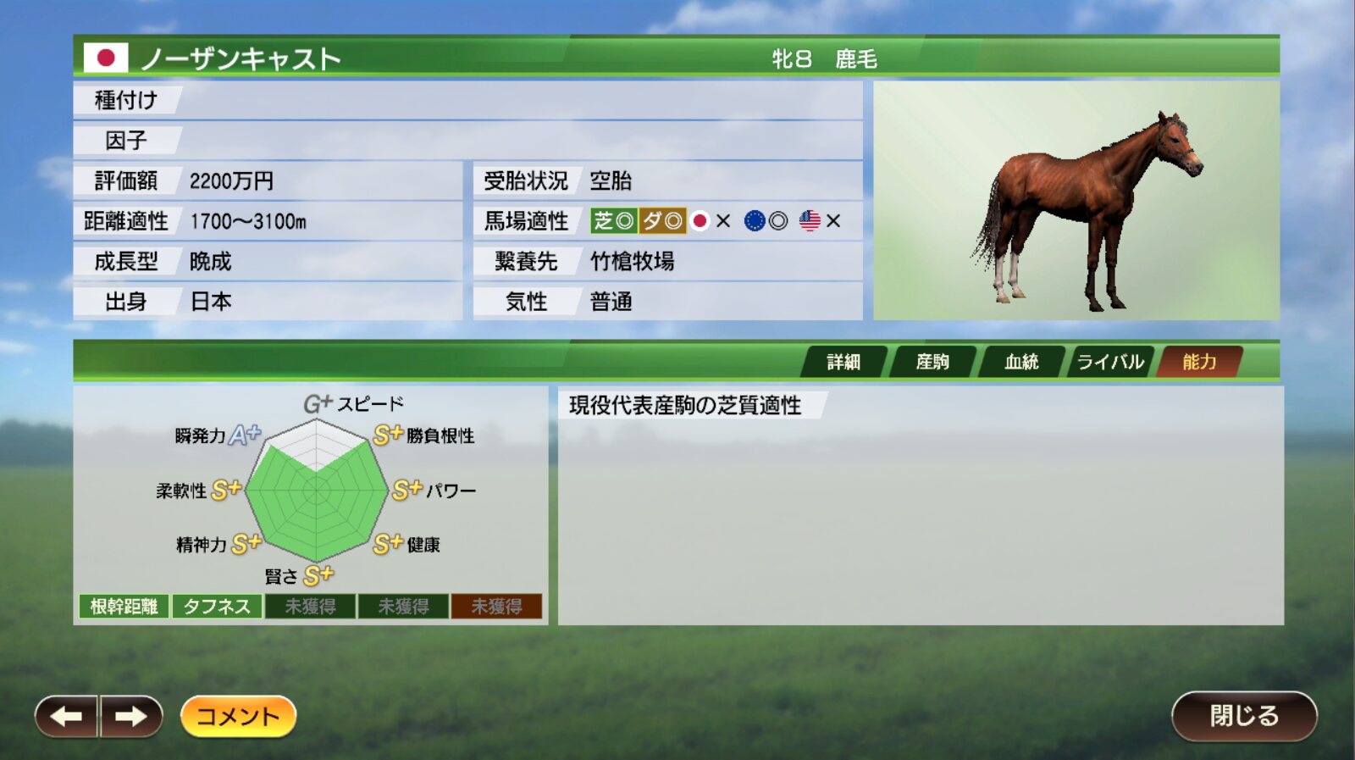Click the horse 3D model preview
The width and height of the screenshot is (1355, 760).
point(1076,201)
